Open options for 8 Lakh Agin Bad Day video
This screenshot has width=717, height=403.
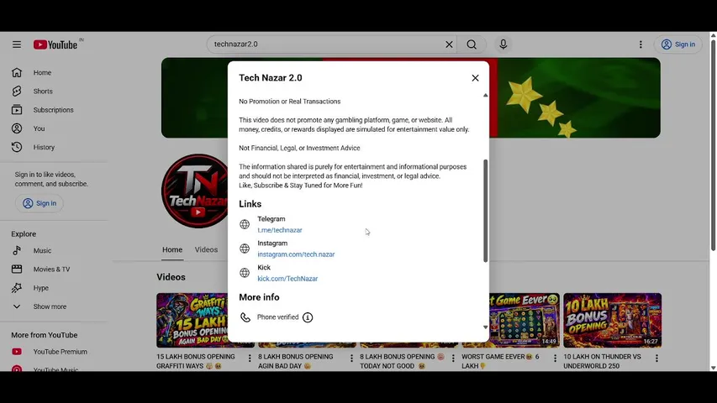351,359
